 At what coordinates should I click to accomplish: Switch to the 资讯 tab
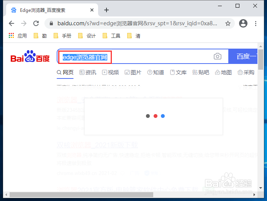tap(88, 72)
